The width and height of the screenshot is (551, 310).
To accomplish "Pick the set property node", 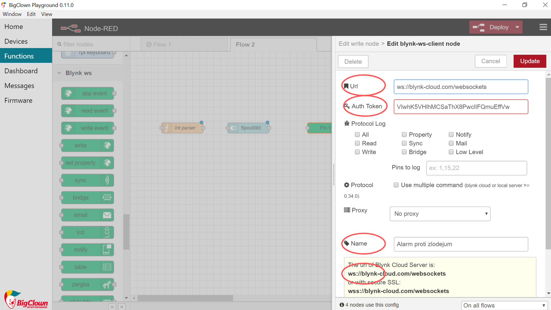I will [88, 163].
